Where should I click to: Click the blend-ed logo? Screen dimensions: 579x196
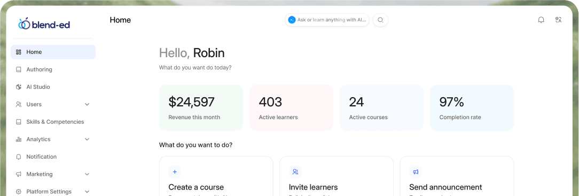point(44,25)
